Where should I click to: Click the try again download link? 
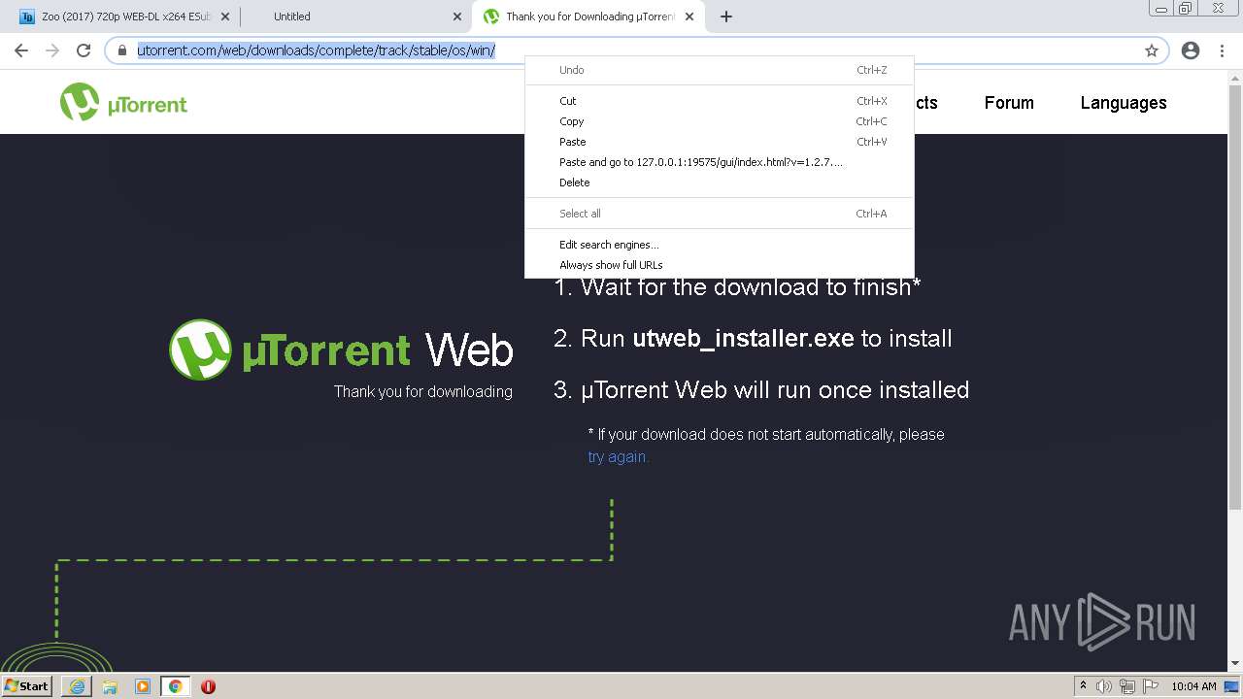(618, 456)
